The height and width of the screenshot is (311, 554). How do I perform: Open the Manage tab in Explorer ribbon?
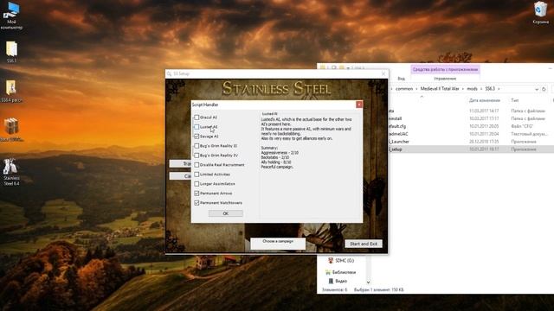(445, 79)
